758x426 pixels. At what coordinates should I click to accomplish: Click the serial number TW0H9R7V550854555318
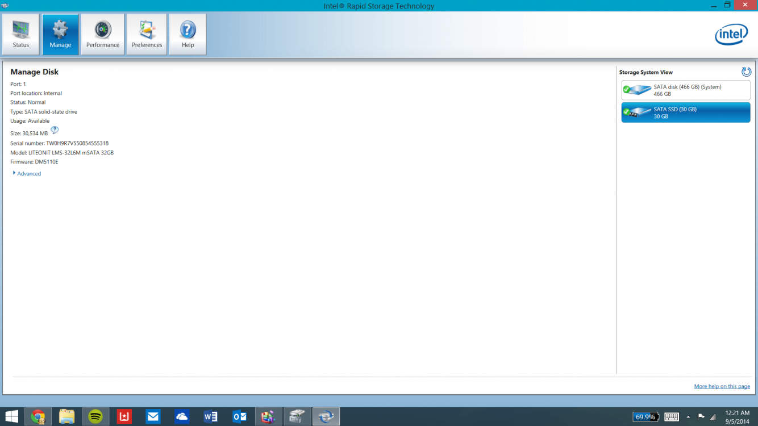pyautogui.click(x=77, y=144)
